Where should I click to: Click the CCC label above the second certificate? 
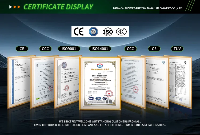point(45,49)
